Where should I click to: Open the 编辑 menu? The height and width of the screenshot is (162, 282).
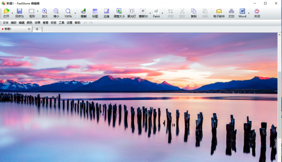coord(21,23)
